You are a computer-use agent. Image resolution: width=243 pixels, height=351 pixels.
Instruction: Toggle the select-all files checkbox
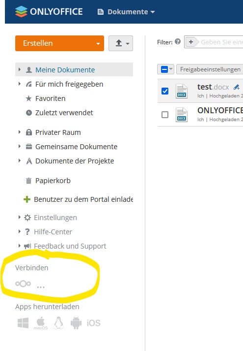(x=164, y=69)
